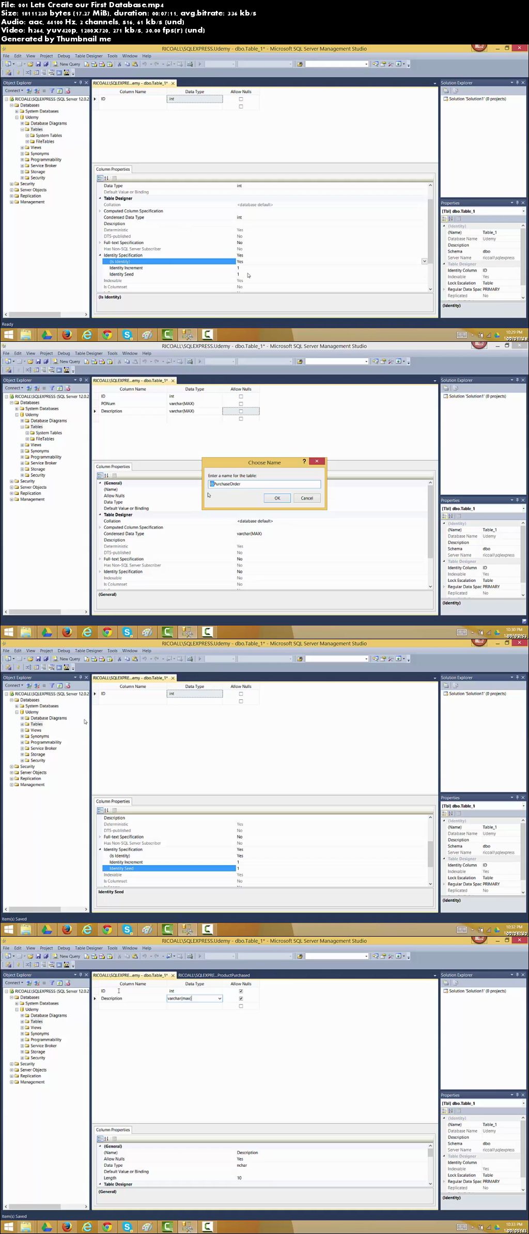Click New Query in the top frame toolbar
This screenshot has height=1234, width=529.
(x=67, y=64)
